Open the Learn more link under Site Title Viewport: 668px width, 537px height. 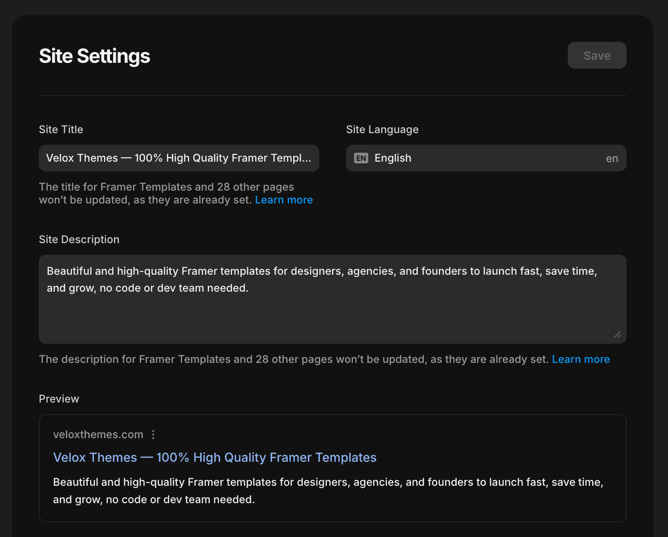[284, 199]
